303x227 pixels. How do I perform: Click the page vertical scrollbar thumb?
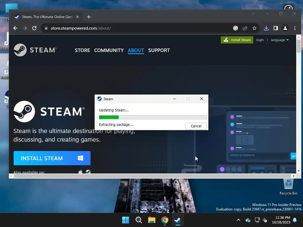coord(299,46)
